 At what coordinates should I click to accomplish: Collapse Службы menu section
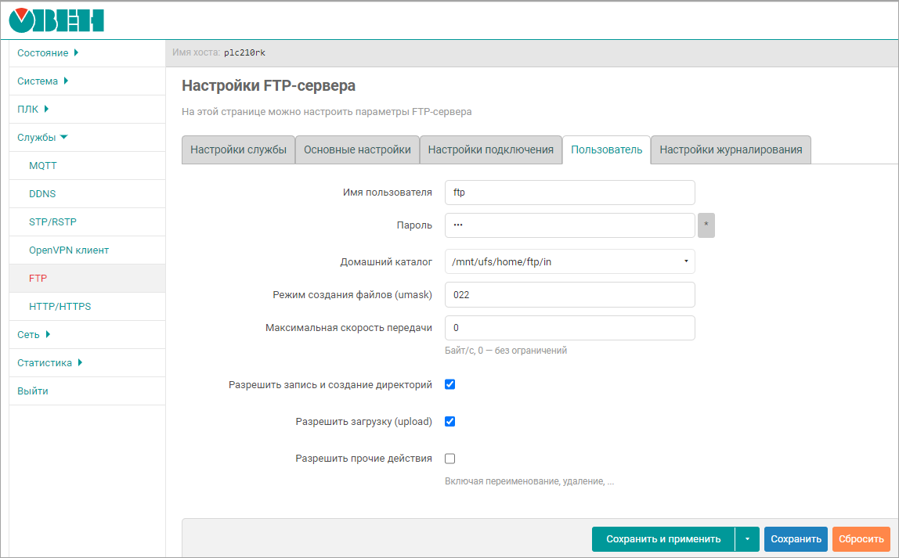[x=43, y=138]
